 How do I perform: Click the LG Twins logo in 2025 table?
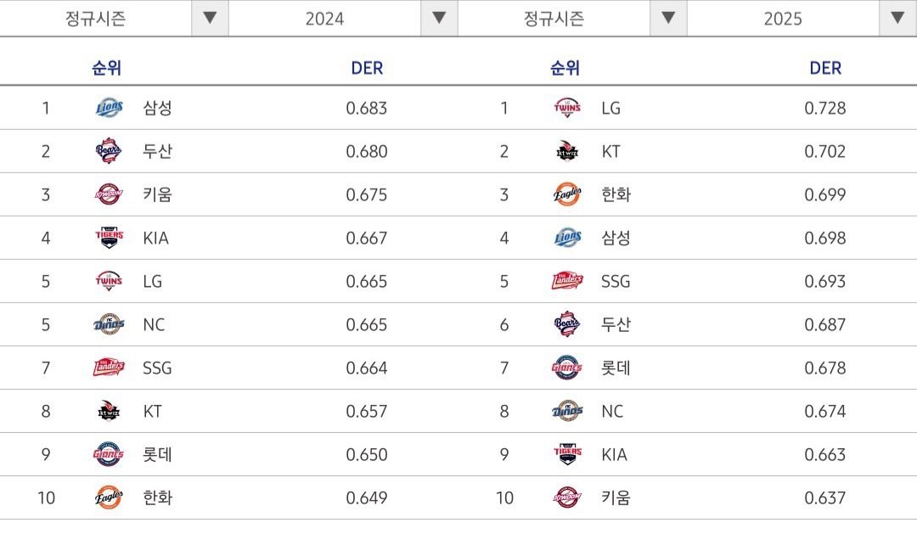(566, 108)
